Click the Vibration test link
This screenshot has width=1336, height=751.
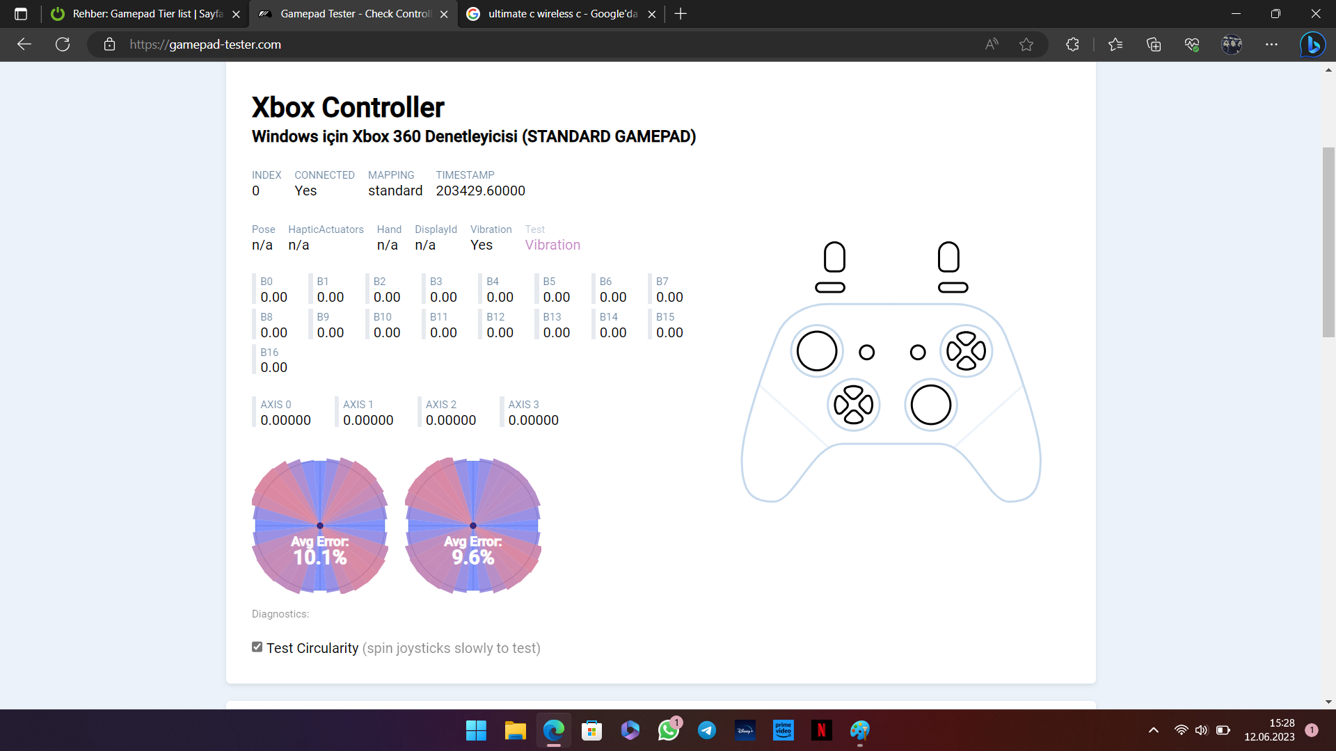(x=552, y=245)
